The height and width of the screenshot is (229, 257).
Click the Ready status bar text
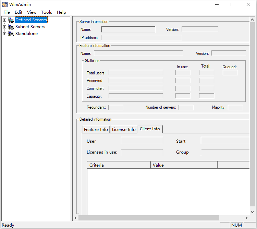click(x=8, y=225)
